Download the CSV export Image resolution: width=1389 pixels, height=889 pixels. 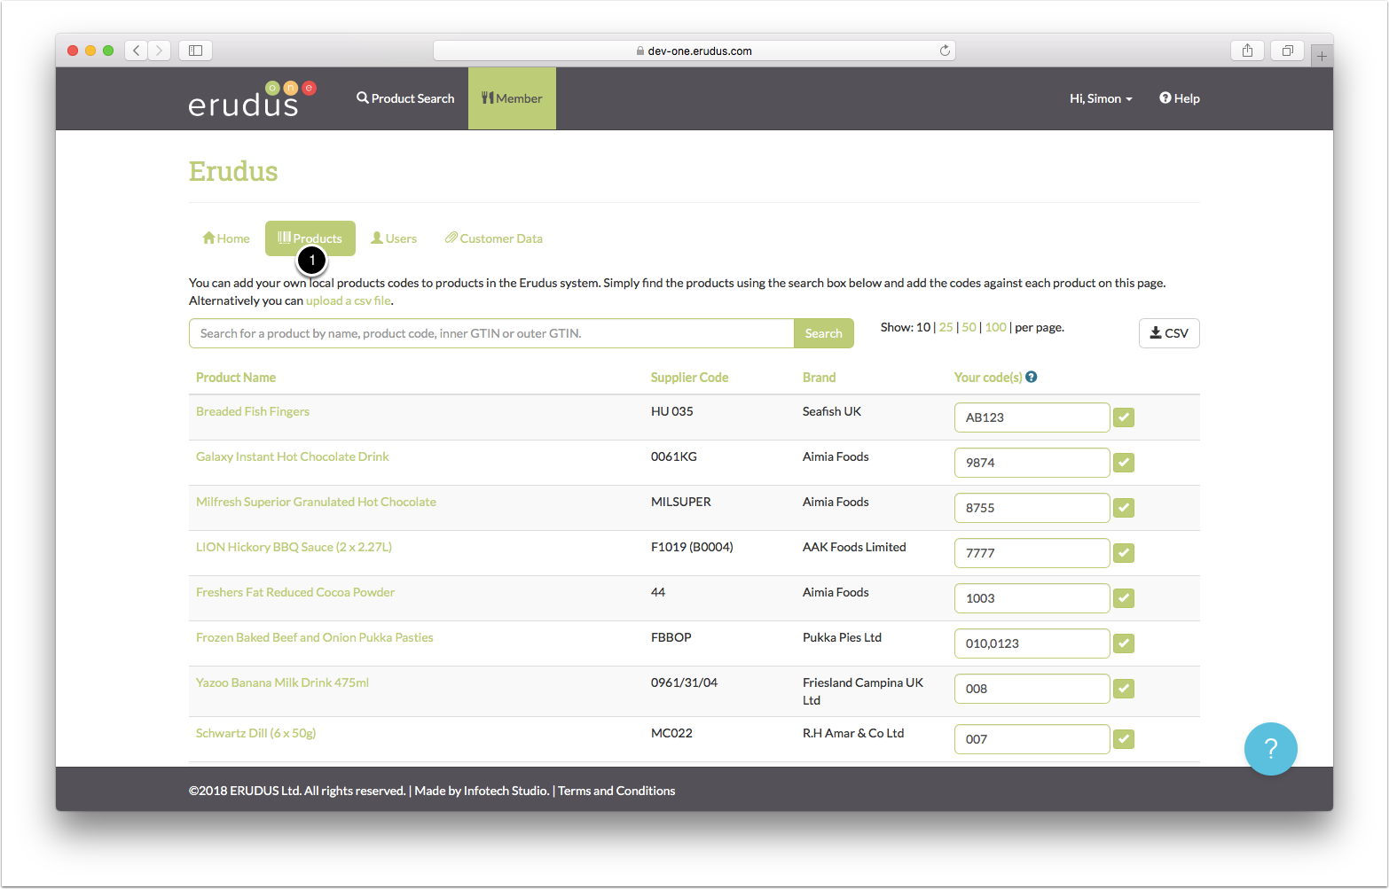(1169, 333)
